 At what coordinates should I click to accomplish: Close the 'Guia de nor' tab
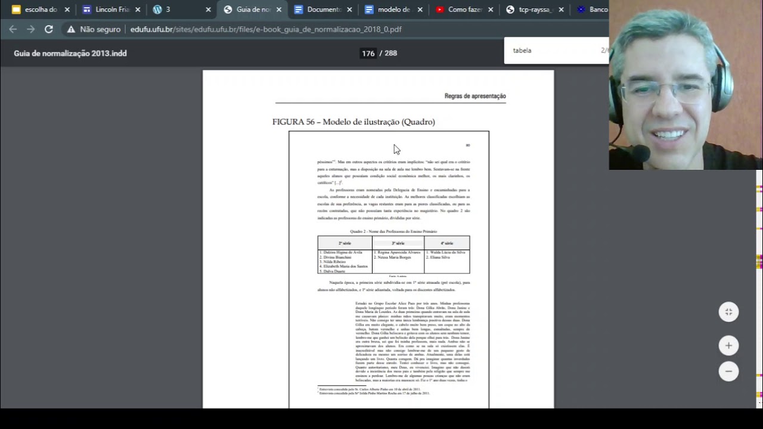279,10
